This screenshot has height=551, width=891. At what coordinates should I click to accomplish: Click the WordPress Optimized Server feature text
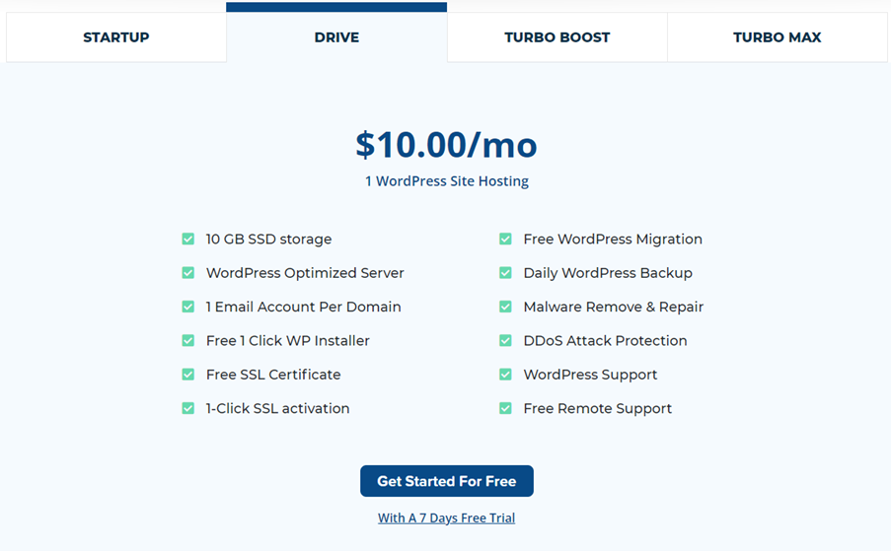[305, 273]
